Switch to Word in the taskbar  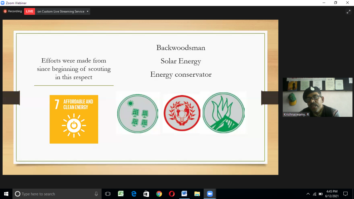click(x=184, y=194)
